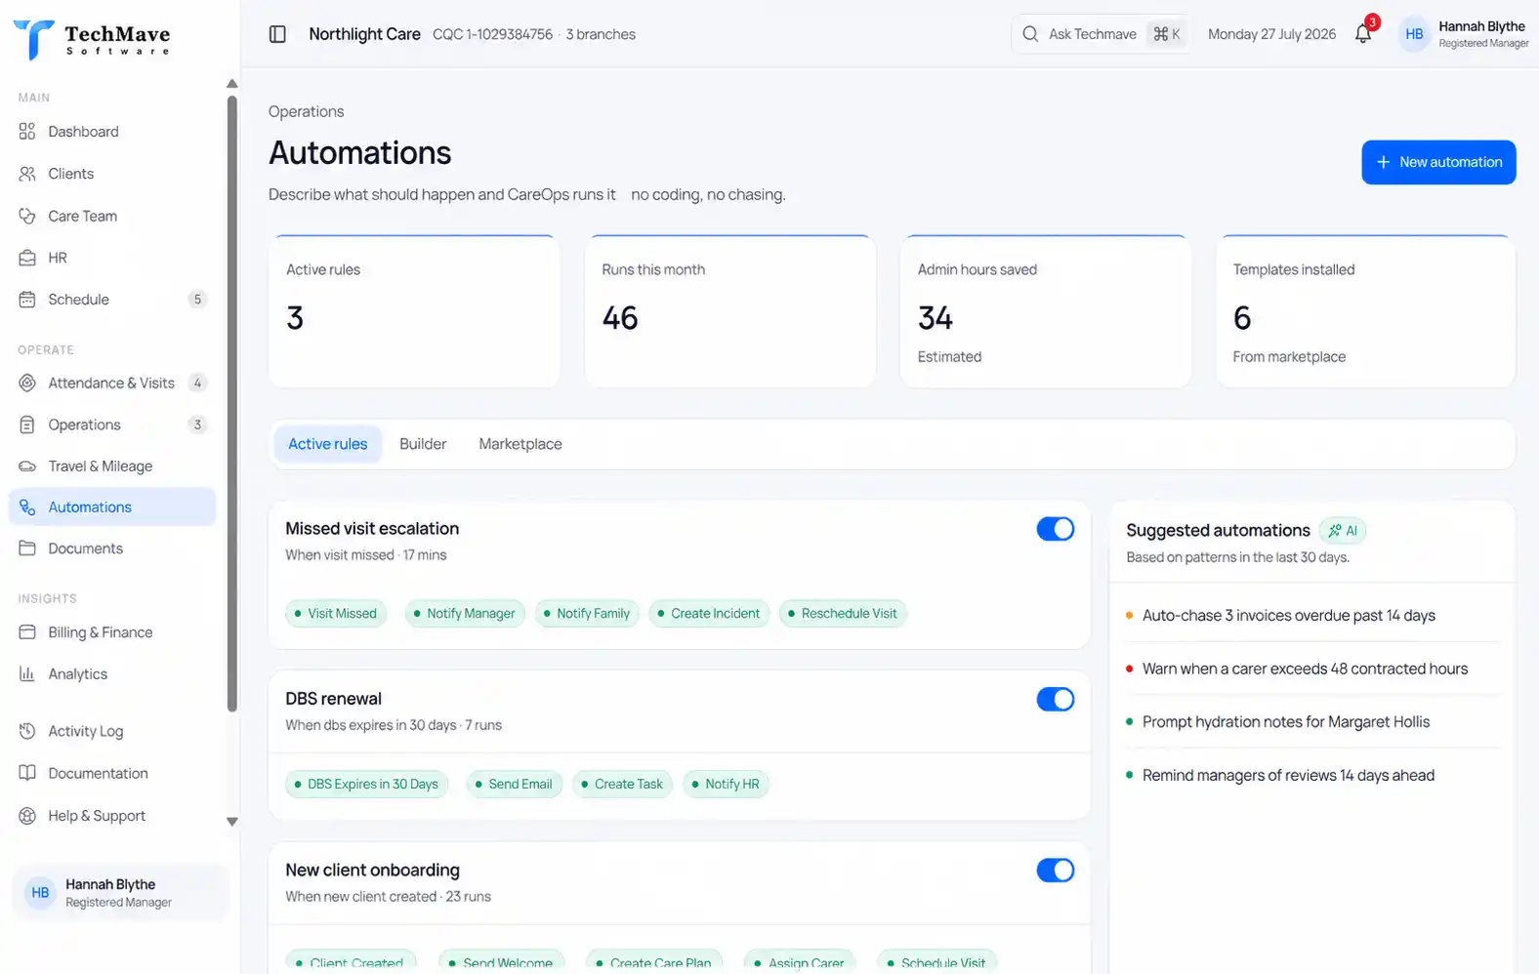The height and width of the screenshot is (974, 1539).
Task: Click the Send Email step chip
Action: pos(514,785)
